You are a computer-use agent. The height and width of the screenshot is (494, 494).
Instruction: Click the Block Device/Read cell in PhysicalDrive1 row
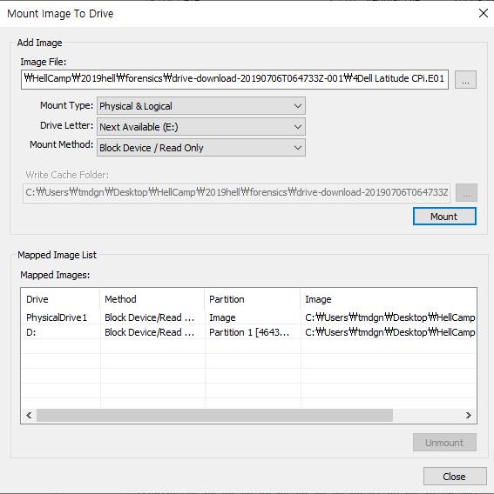[152, 317]
